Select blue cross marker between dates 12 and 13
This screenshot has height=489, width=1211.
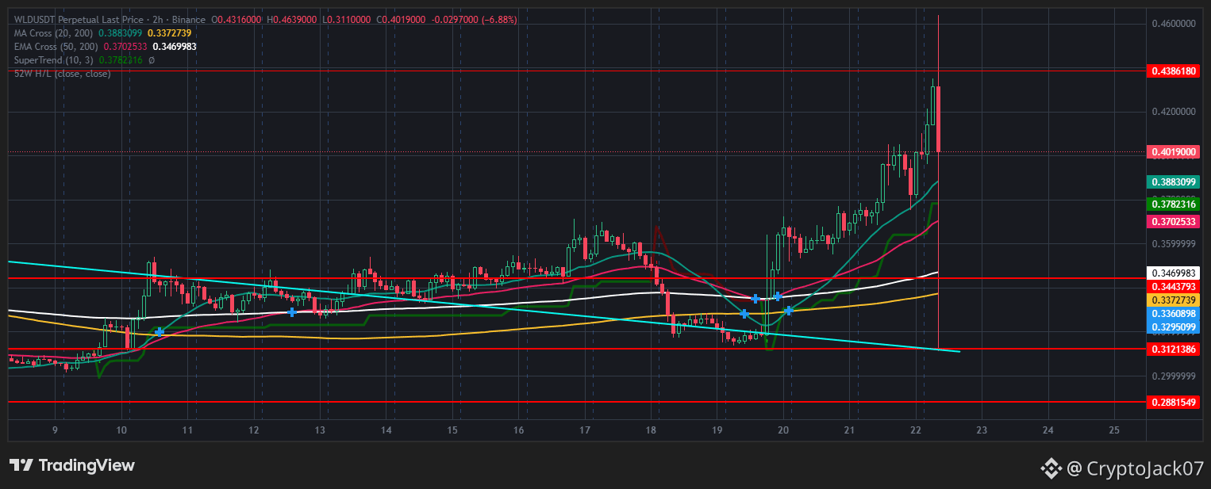point(292,312)
